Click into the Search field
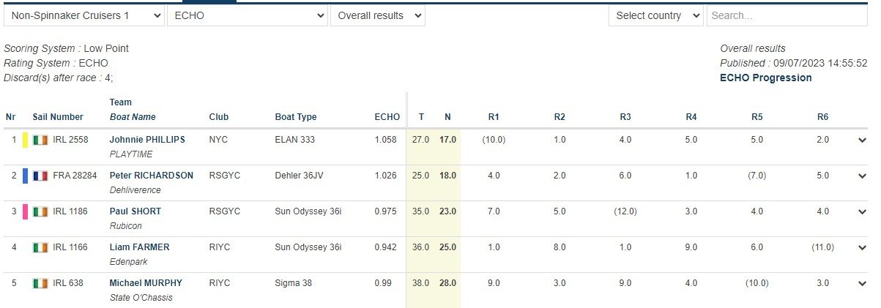This screenshot has height=308, width=881. click(x=786, y=15)
